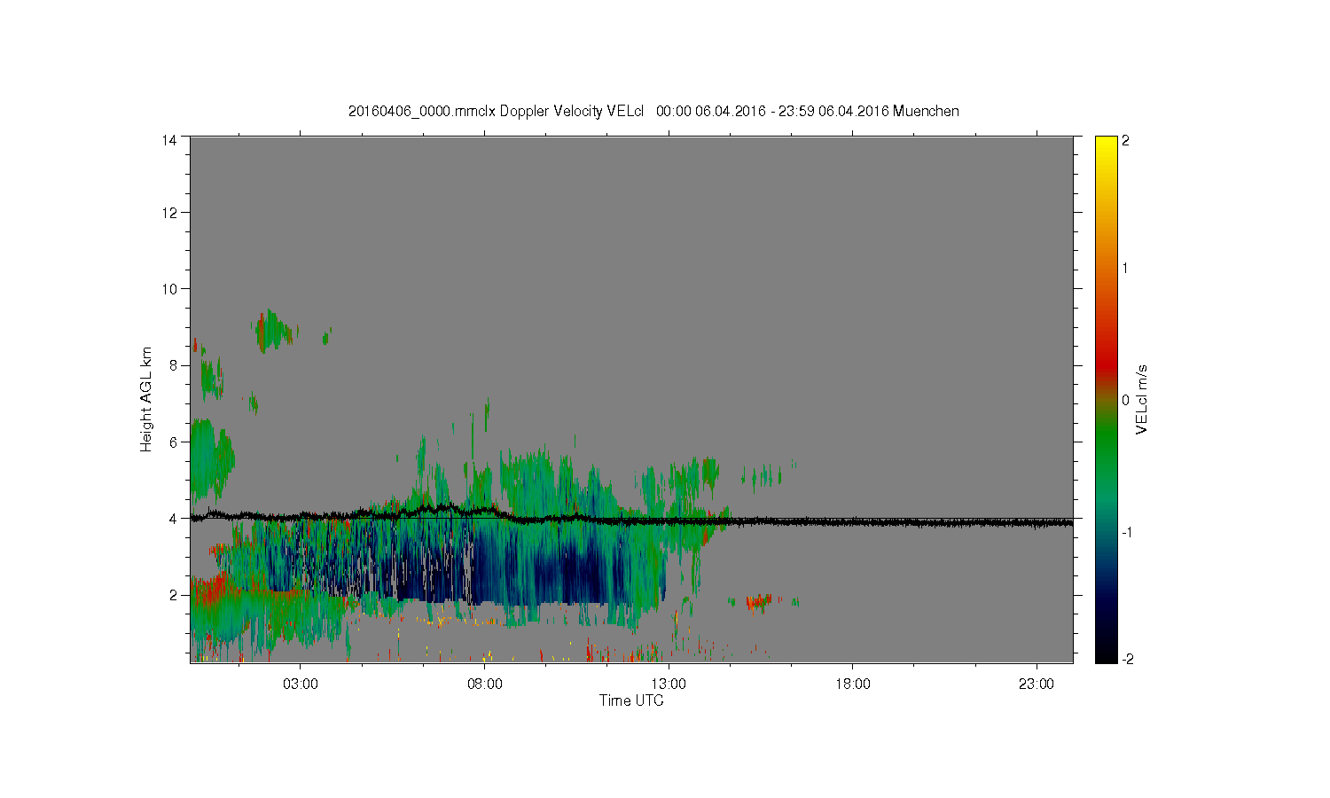Click the "23:00" time axis tick label
1330x798 pixels.
tap(1037, 685)
